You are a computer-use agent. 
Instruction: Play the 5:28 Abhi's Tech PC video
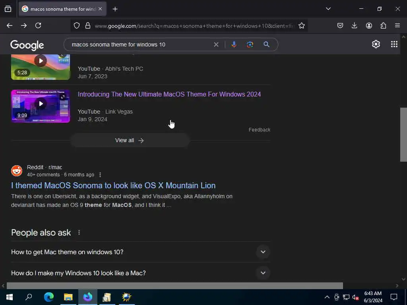[x=41, y=67]
